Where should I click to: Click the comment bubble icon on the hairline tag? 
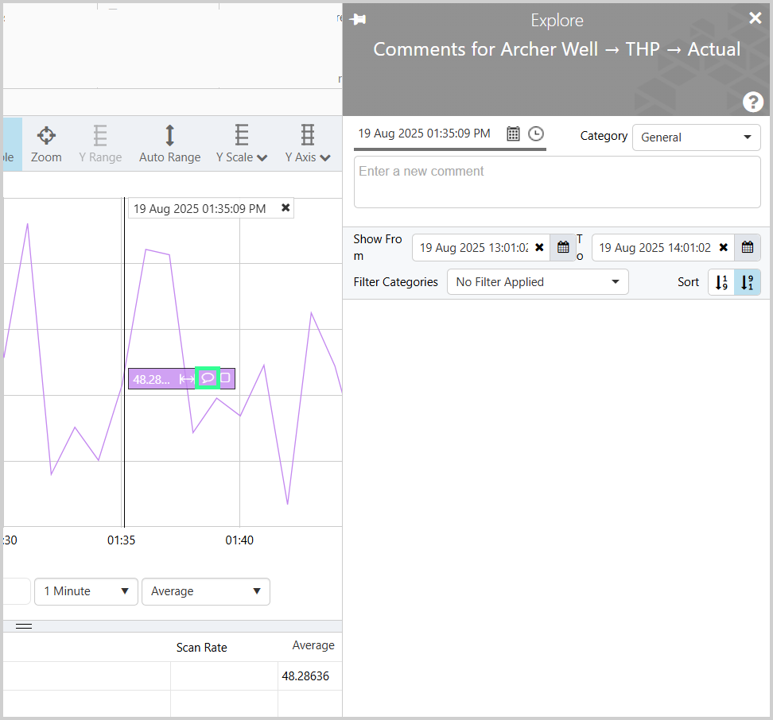[208, 378]
